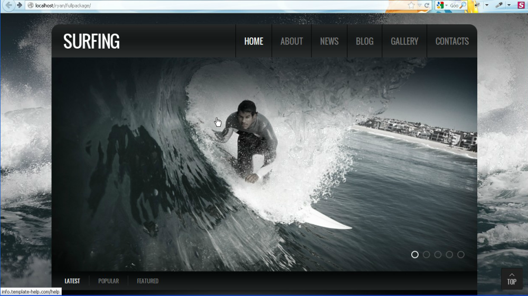Click the globe site identity icon

click(x=31, y=5)
